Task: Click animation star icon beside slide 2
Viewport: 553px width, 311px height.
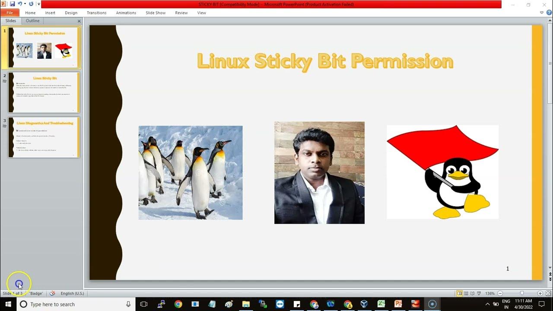Action: [x=4, y=81]
